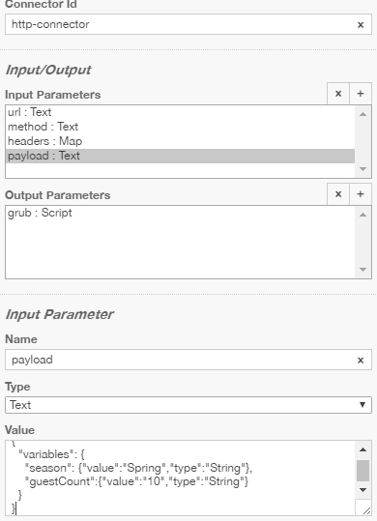Click the payload Name input field
The height and width of the screenshot is (521, 377).
(x=180, y=360)
